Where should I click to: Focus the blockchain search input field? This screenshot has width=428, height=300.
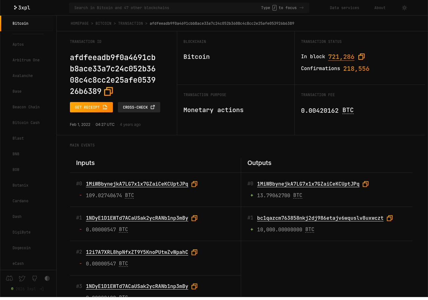(163, 7)
